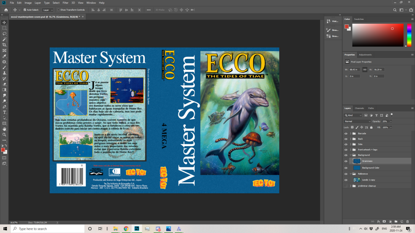
Task: Open the Normal blend mode dropdown
Action: tap(357, 121)
